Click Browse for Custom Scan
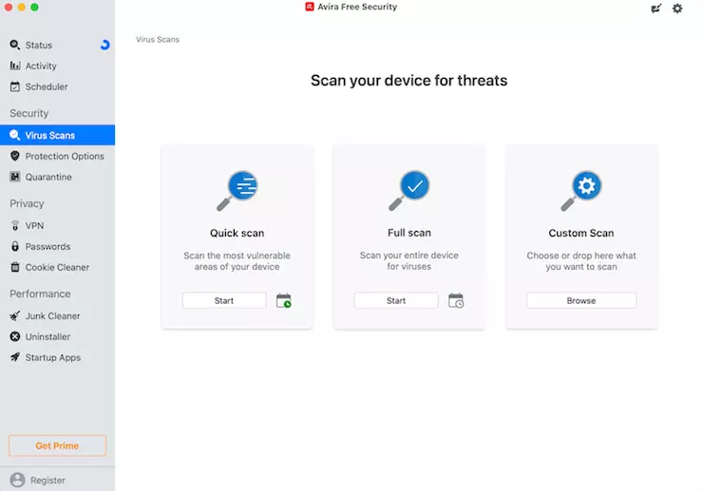 (x=581, y=300)
